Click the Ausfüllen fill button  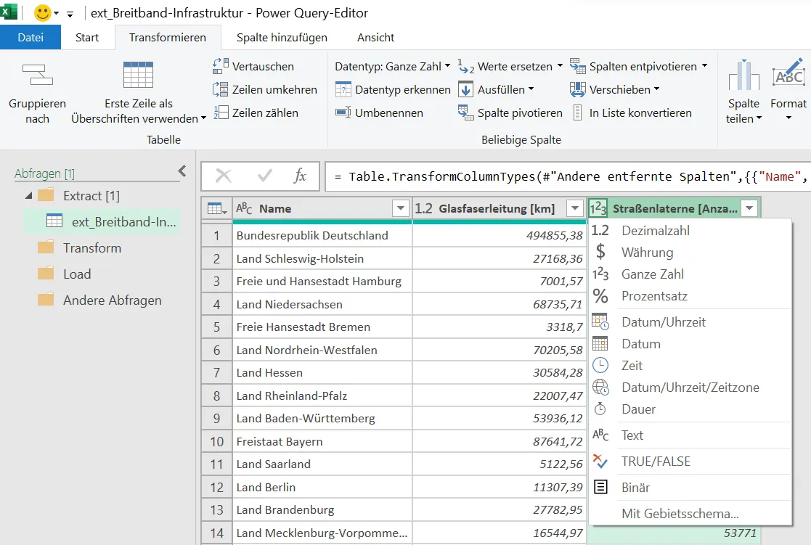(x=495, y=89)
